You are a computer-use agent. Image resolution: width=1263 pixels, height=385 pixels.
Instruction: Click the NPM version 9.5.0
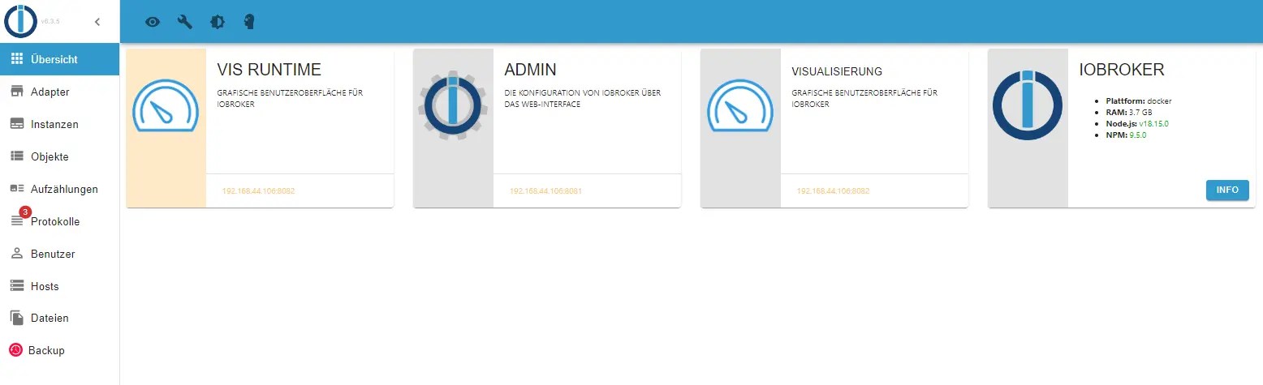[1138, 135]
